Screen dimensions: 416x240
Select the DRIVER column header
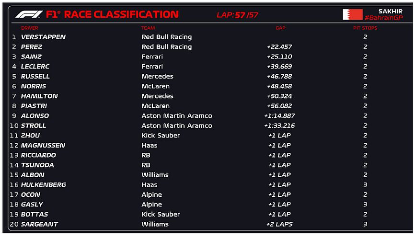30,28
